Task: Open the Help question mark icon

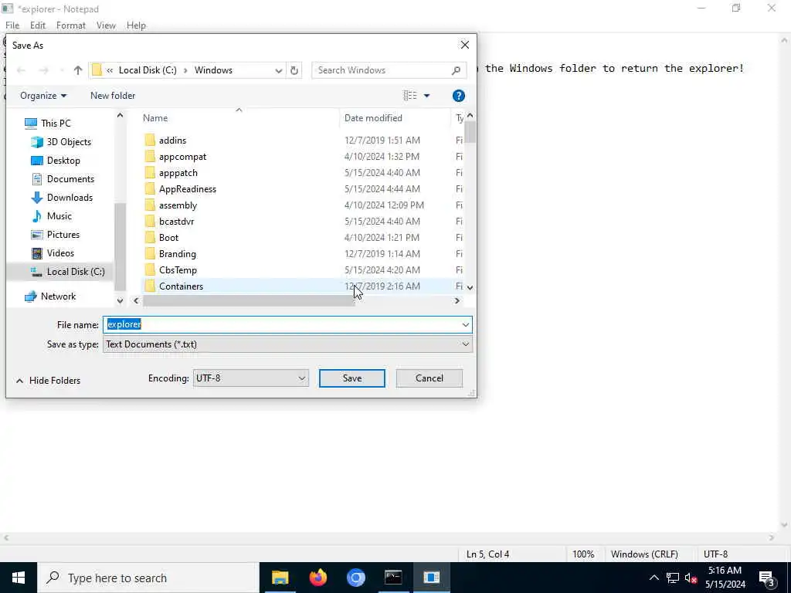Action: (459, 96)
